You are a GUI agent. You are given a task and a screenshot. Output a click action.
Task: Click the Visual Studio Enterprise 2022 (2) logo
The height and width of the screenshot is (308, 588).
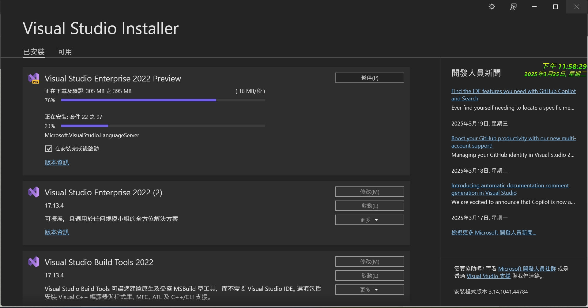34,192
